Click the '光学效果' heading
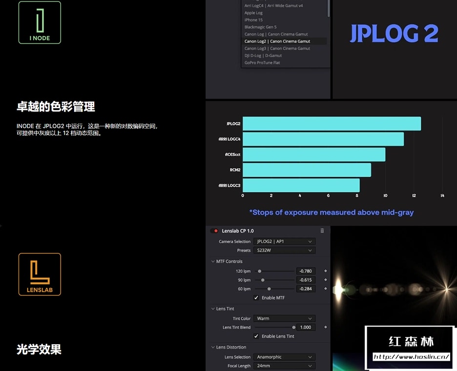 pyautogui.click(x=39, y=350)
